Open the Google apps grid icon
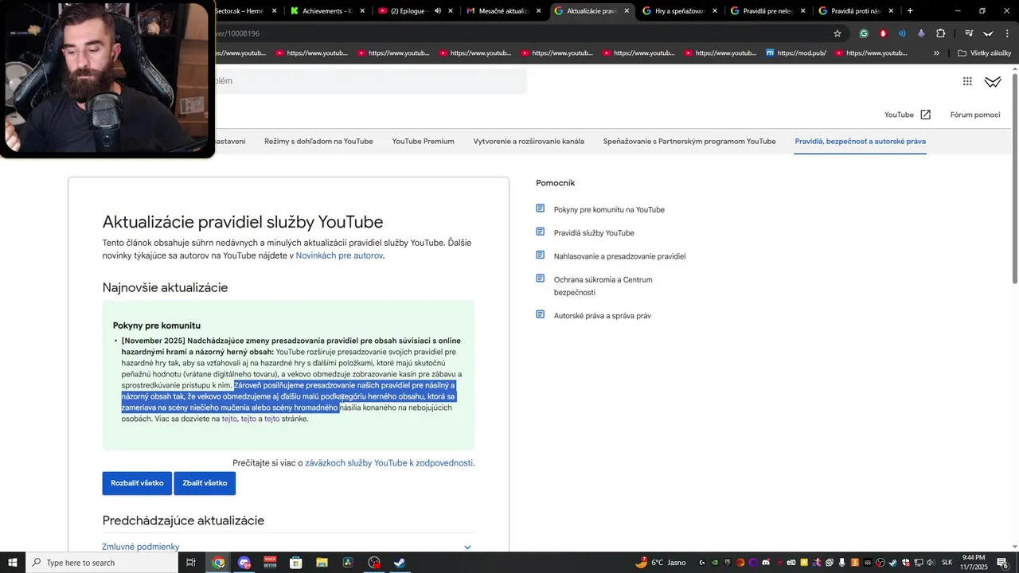This screenshot has height=573, width=1019. click(x=967, y=81)
